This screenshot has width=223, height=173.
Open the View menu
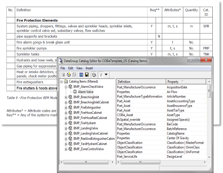click(79, 68)
